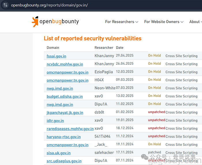Image resolution: width=202 pixels, height=165 pixels.
Task: Click the date 17.11.2024
Action: 125,152
